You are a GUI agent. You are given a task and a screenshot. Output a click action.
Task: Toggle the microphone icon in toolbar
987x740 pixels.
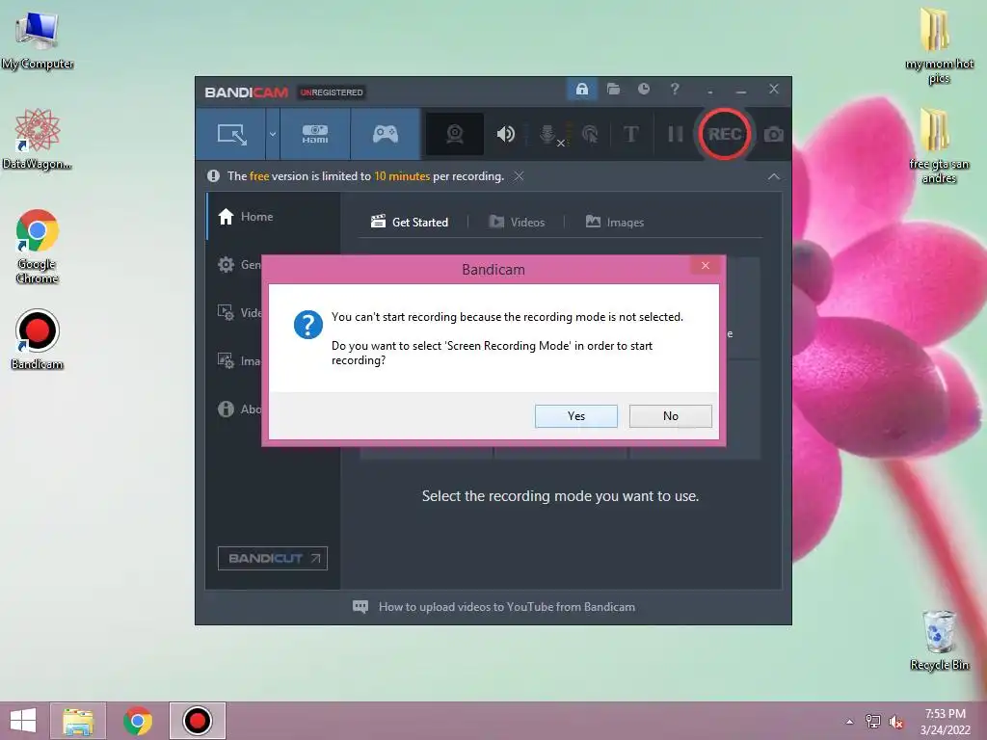click(x=548, y=134)
